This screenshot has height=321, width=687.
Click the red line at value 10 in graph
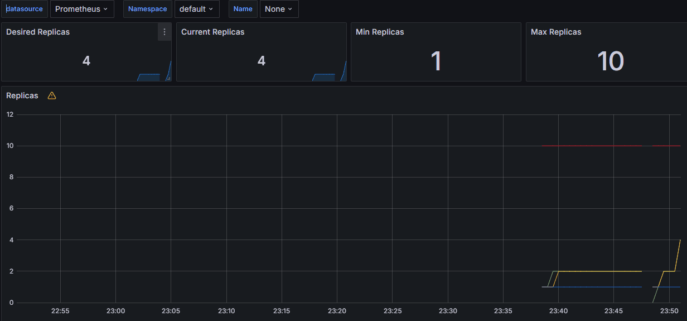pos(591,146)
